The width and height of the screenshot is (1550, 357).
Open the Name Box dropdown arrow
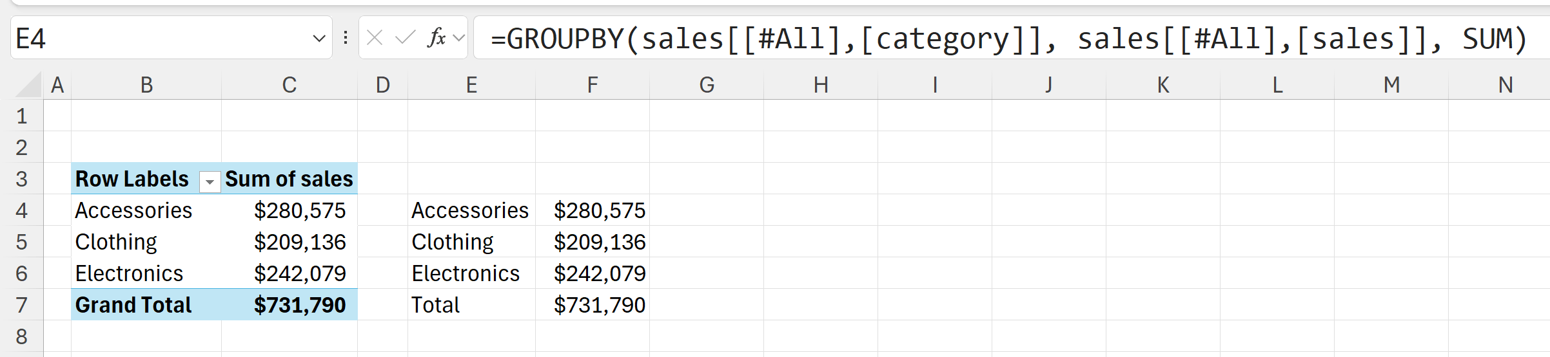[319, 39]
